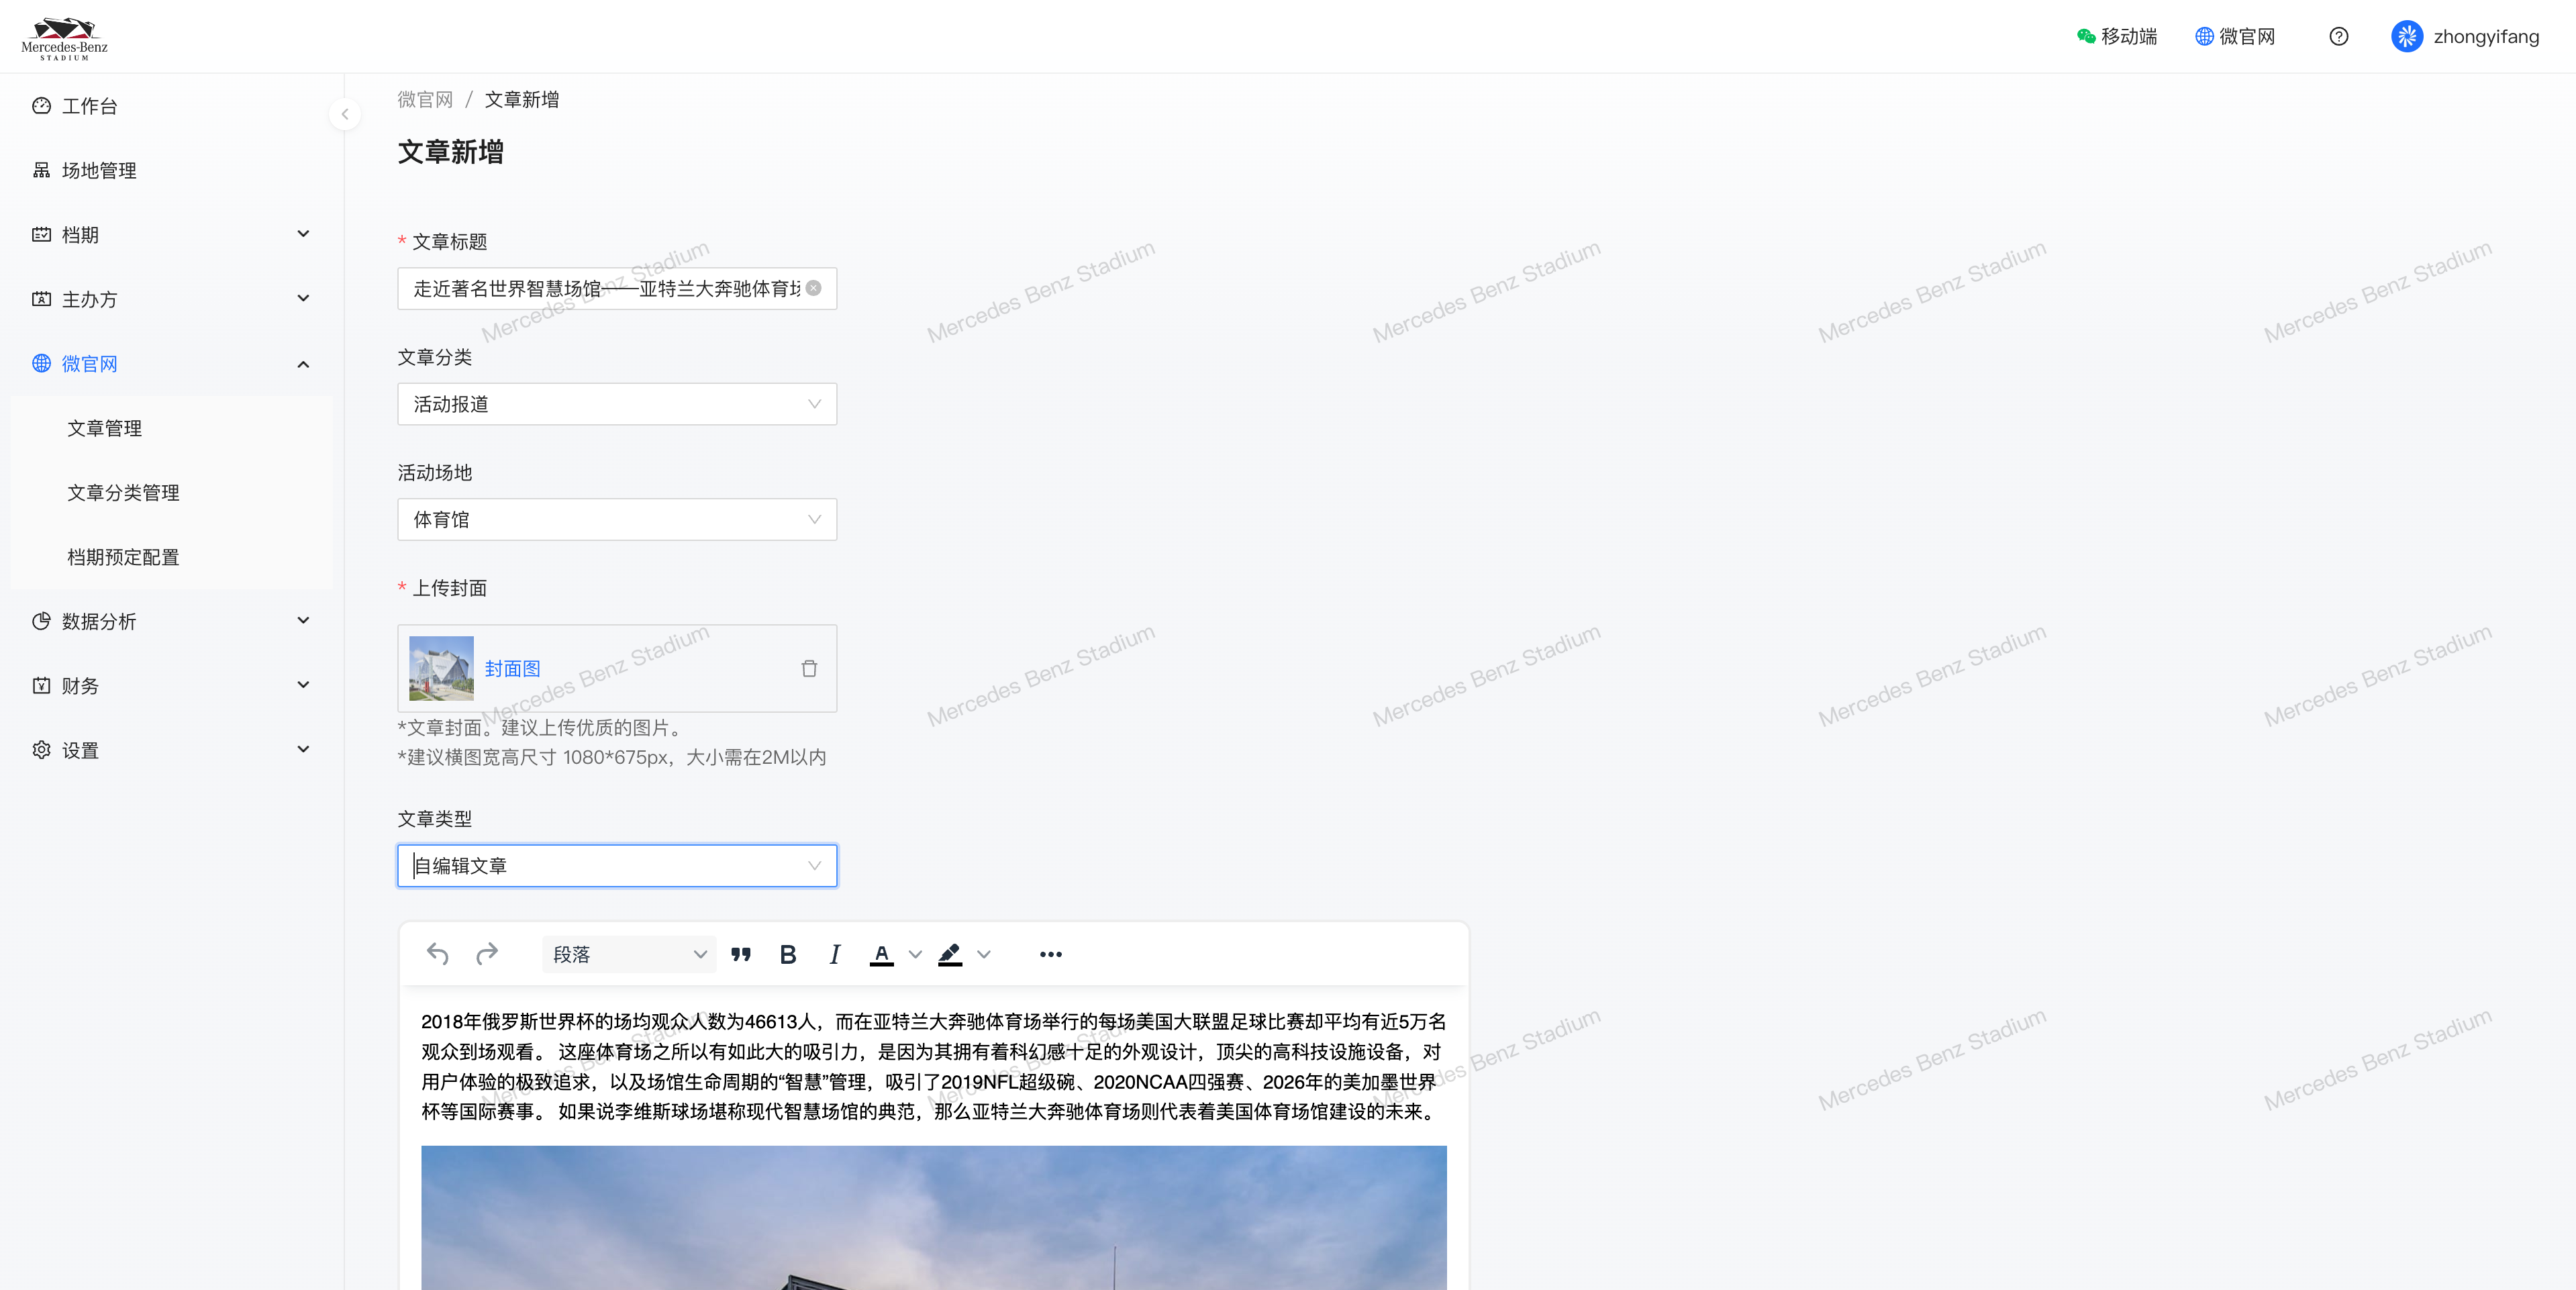
Task: Collapse the 微官网 sidebar menu
Action: pos(172,364)
